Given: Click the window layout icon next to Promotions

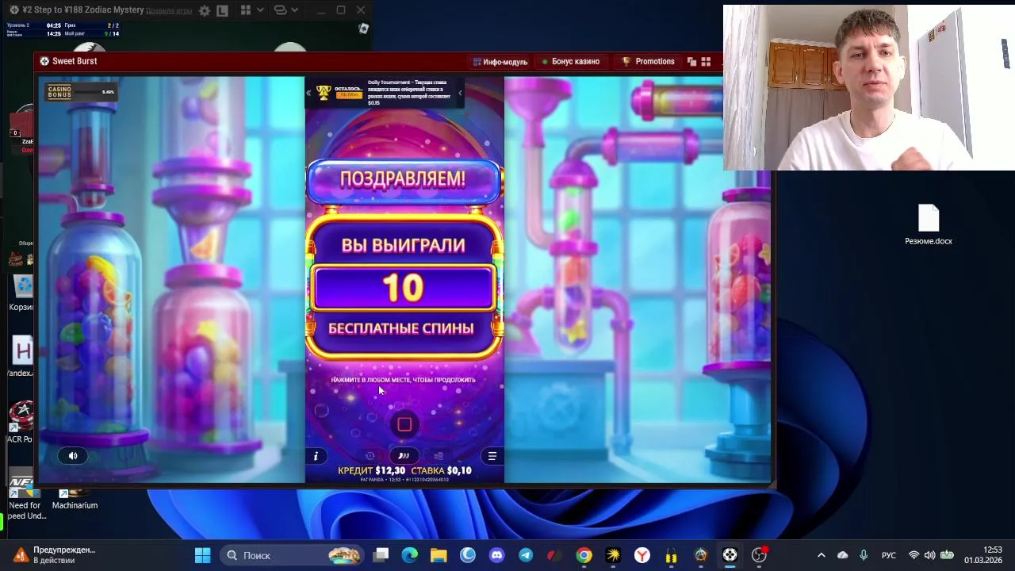Looking at the screenshot, I should click(691, 62).
